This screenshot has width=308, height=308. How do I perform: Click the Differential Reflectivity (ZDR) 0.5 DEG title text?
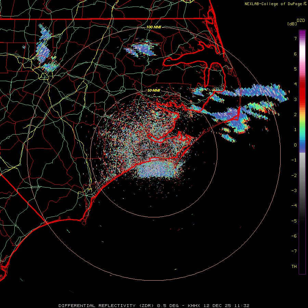pos(119,306)
